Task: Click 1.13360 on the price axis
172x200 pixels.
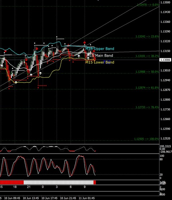Action: coord(165,22)
